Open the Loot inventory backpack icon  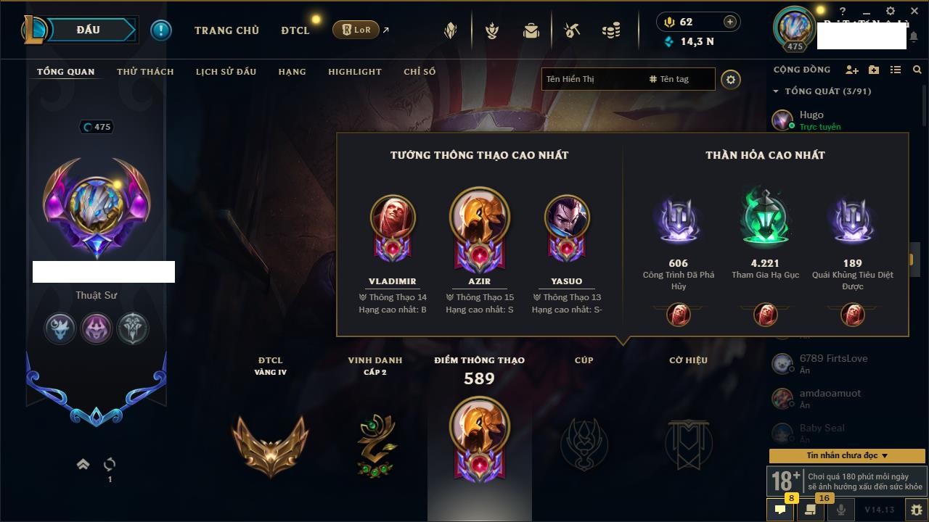pyautogui.click(x=531, y=31)
